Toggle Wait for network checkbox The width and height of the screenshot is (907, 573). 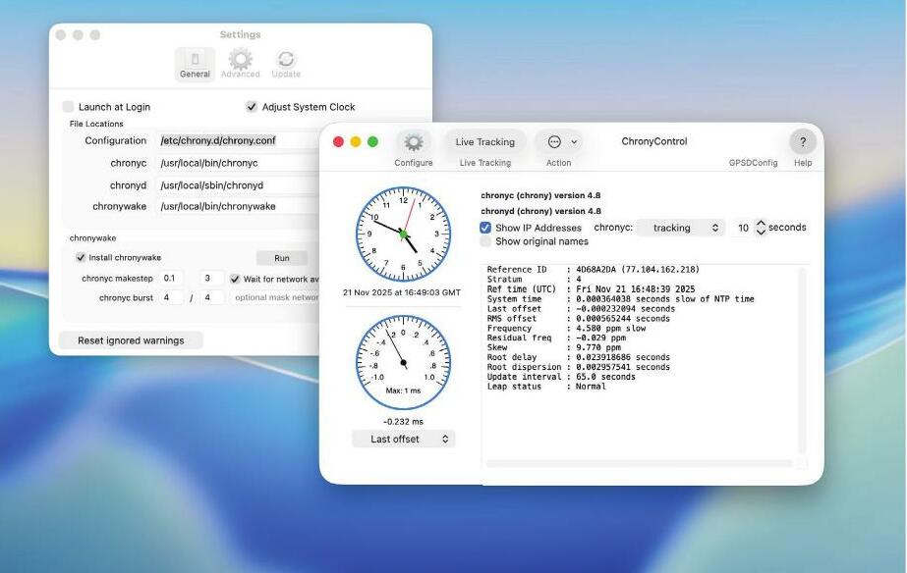click(x=234, y=279)
